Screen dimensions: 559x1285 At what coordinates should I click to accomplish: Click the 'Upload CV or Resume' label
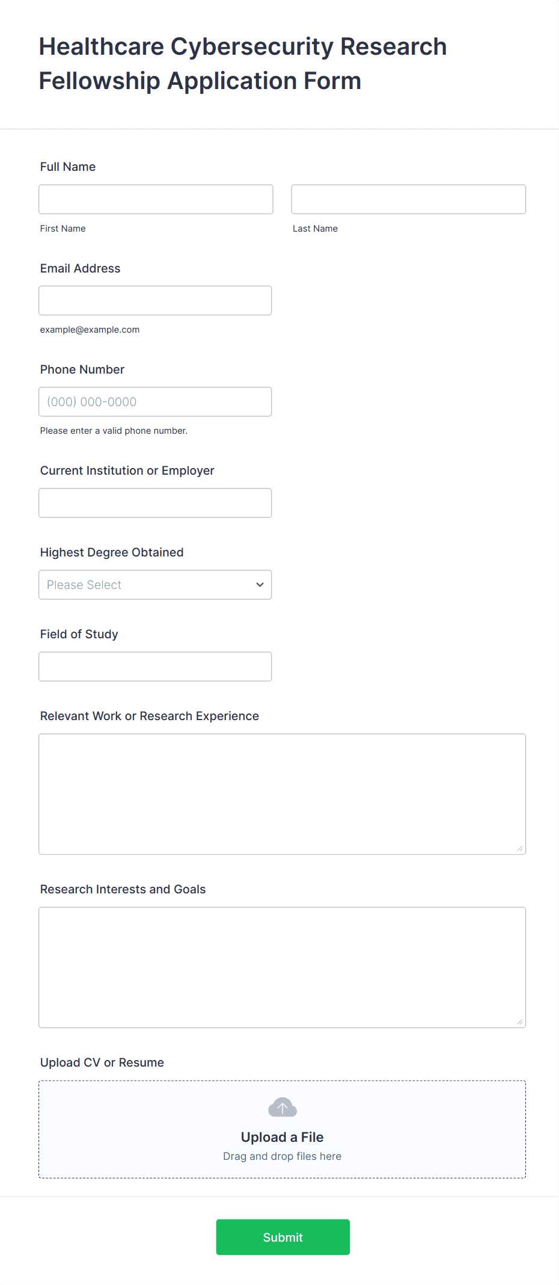(102, 1062)
